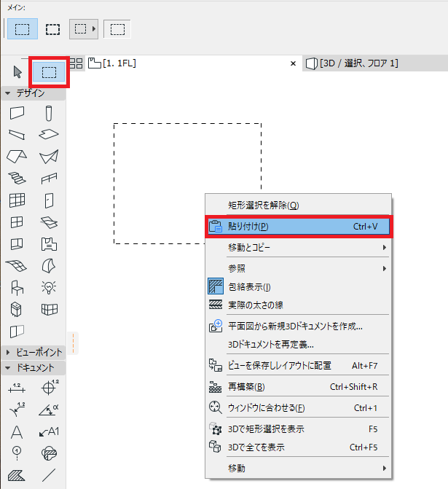Screen dimensions: 448x489
Task: Select the Level Dimension crosshair tool
Action: click(50, 387)
